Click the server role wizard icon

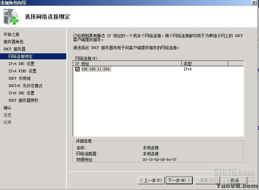[x=11, y=17]
